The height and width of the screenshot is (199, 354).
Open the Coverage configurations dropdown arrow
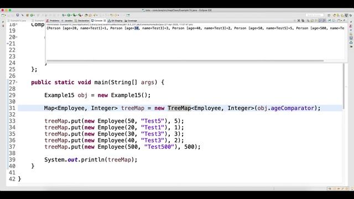click(x=77, y=15)
